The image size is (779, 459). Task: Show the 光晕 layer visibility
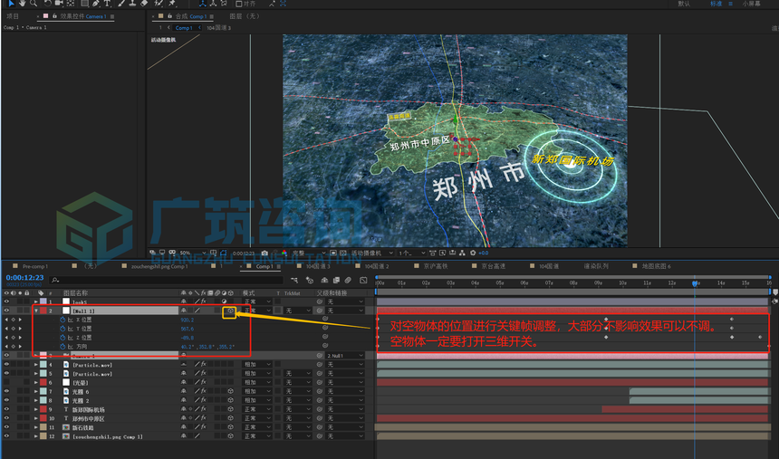(x=6, y=382)
